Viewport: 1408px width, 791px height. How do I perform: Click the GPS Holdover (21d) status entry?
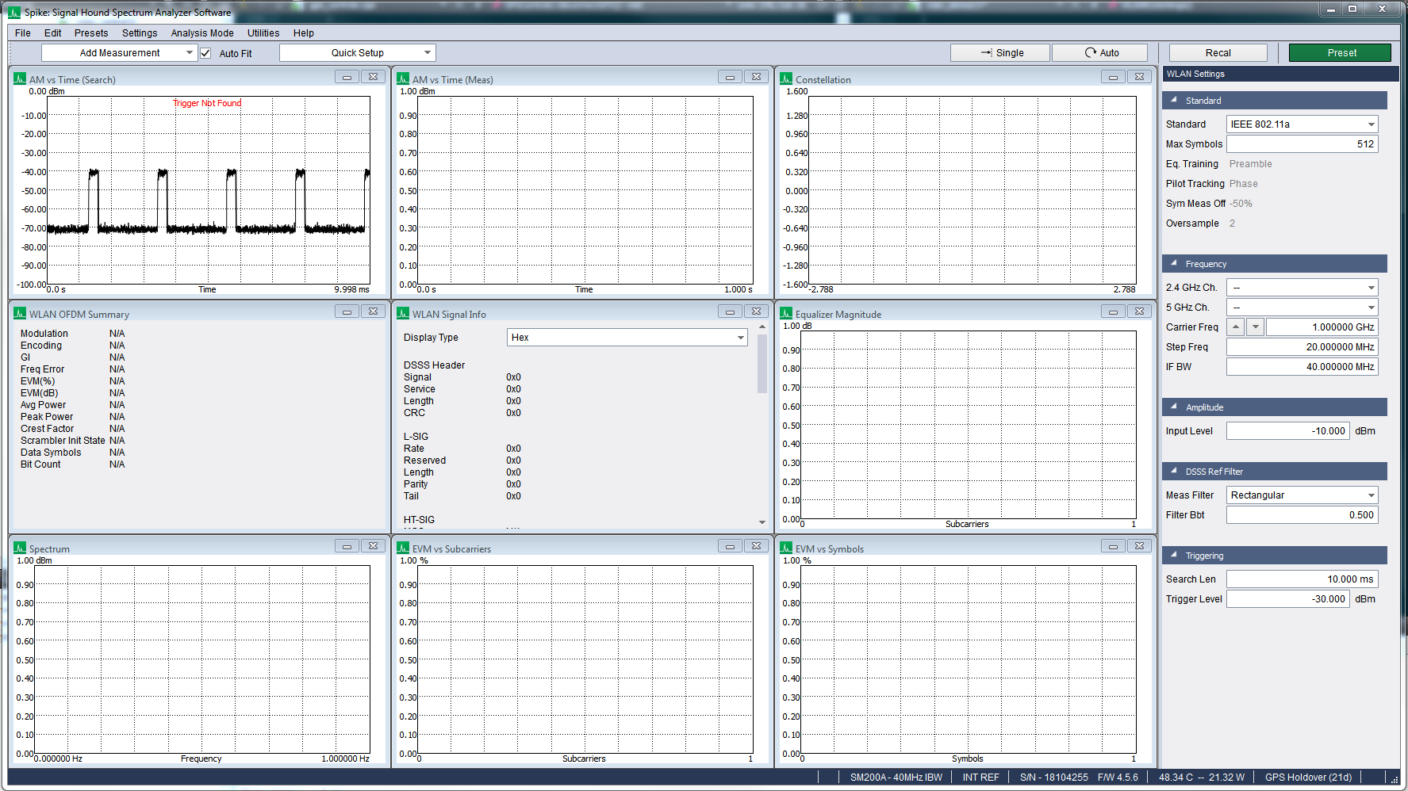(x=1308, y=778)
